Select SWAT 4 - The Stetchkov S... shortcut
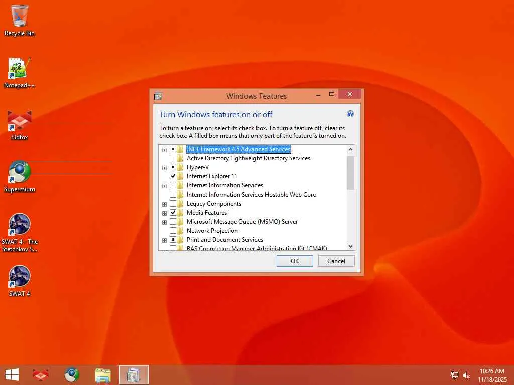Image resolution: width=514 pixels, height=385 pixels. [x=20, y=233]
